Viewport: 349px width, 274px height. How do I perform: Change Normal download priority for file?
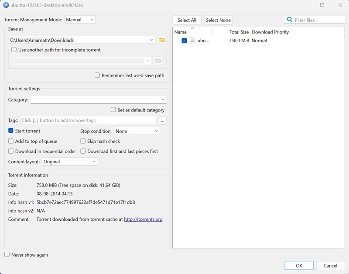tap(259, 41)
